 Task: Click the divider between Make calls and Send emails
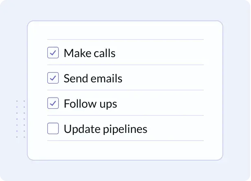[x=125, y=65]
